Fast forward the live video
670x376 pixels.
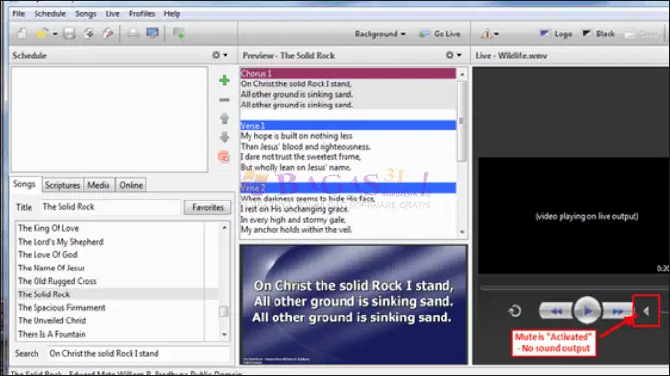[x=617, y=311]
